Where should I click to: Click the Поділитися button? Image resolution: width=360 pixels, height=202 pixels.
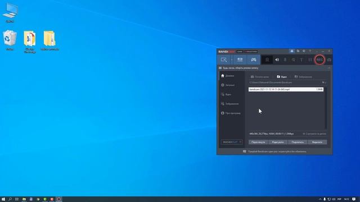[298, 142]
